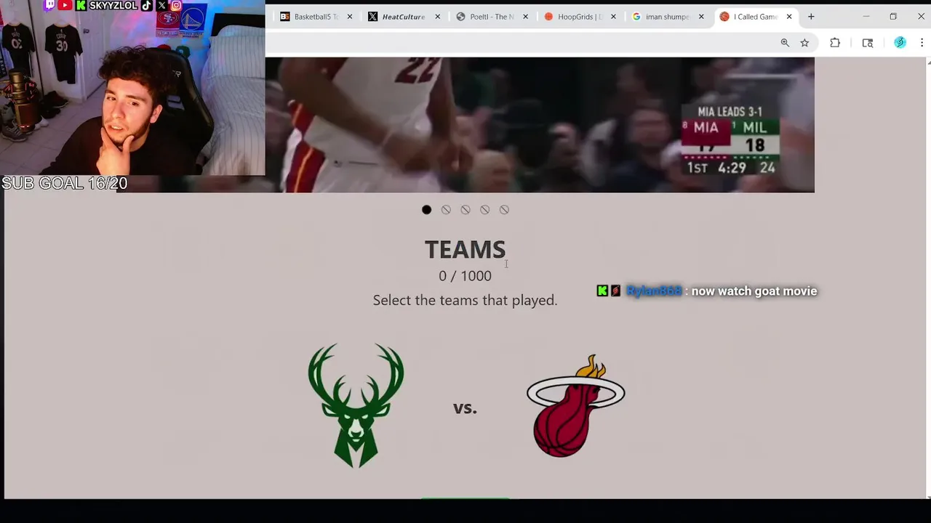Close the I Called Game tab
This screenshot has width=931, height=523.
click(x=789, y=17)
